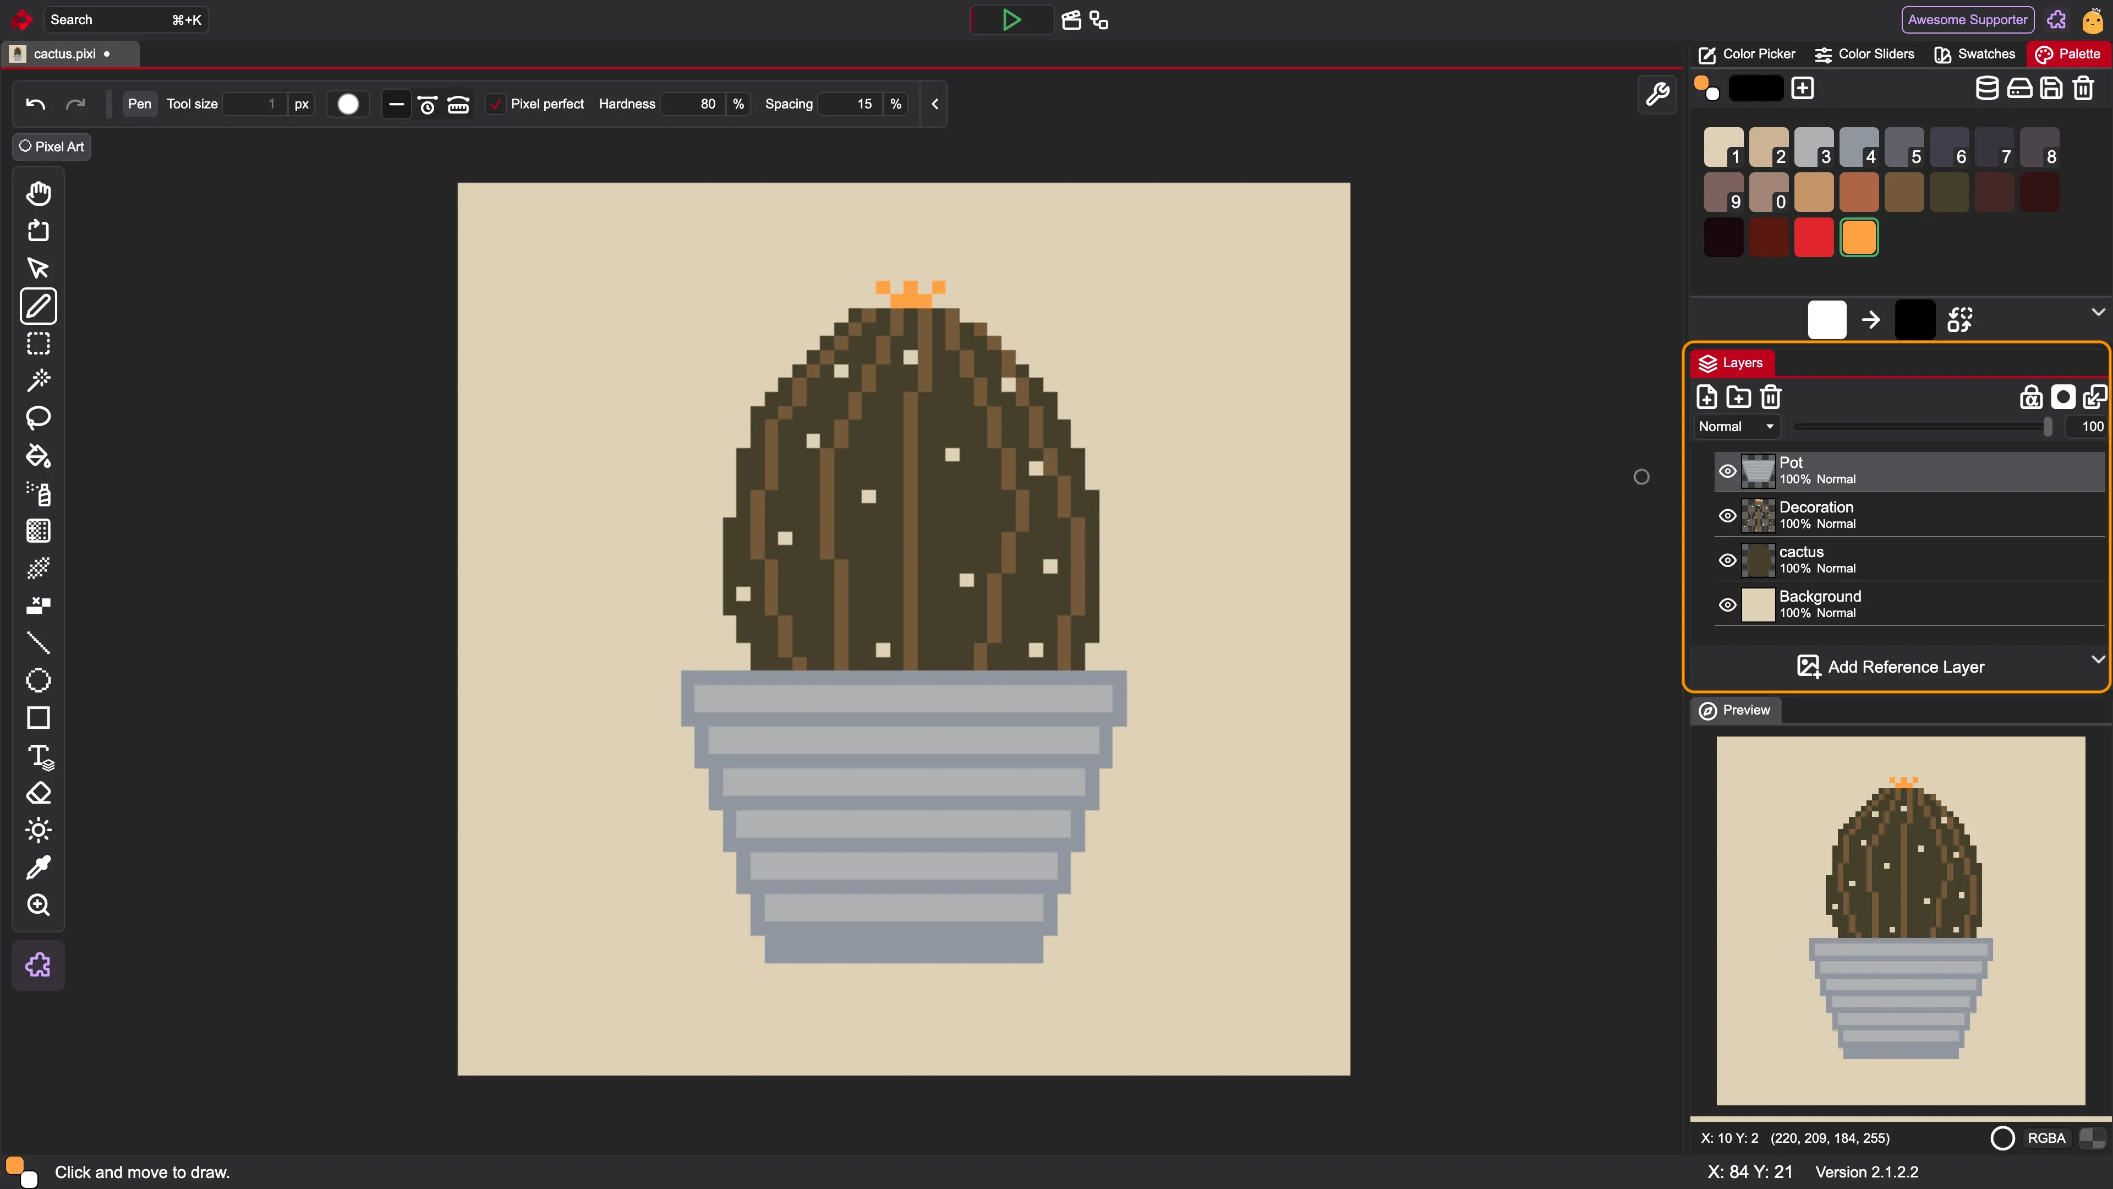Viewport: 2113px width, 1189px height.
Task: Select the Pen tool in toolbar
Action: coord(39,306)
